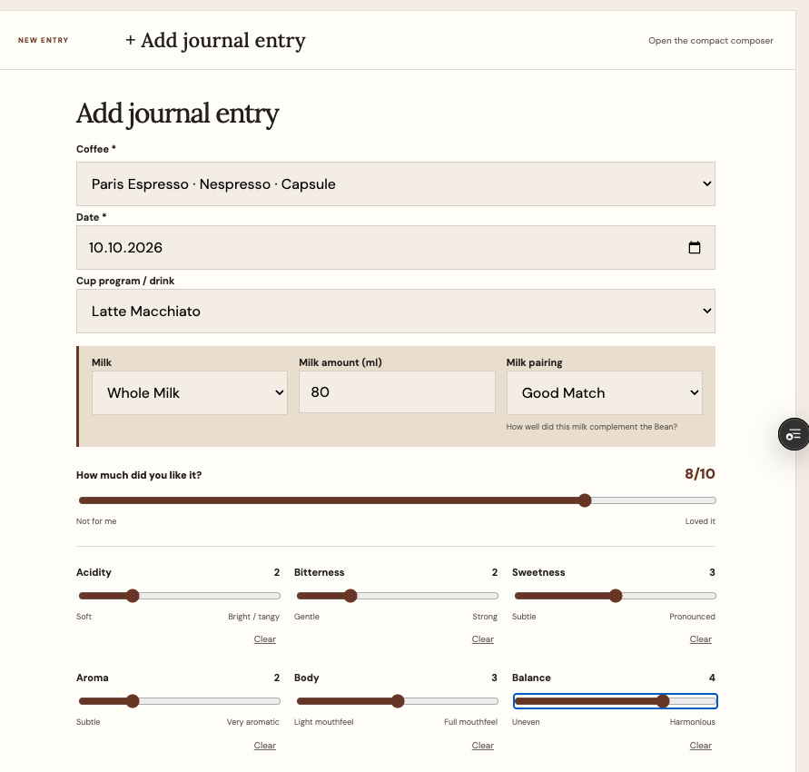Open the Coffee dropdown showing Paris Espresso

pyautogui.click(x=396, y=184)
